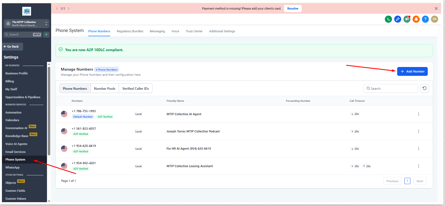Open the Additional Settings tab
Viewport: 445px width, 206px height.
pyautogui.click(x=222, y=31)
